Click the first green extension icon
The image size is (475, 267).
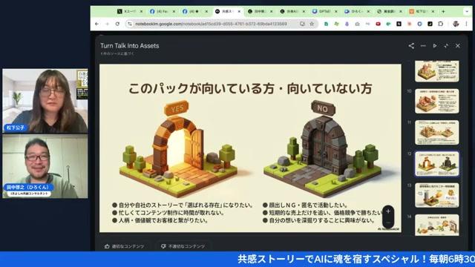[x=327, y=24]
